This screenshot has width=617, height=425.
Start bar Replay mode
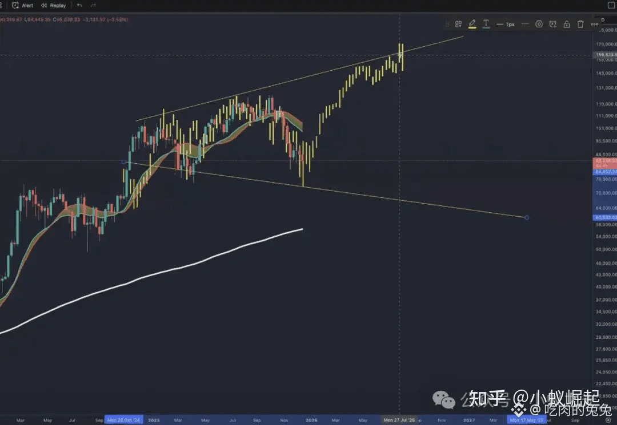click(54, 6)
